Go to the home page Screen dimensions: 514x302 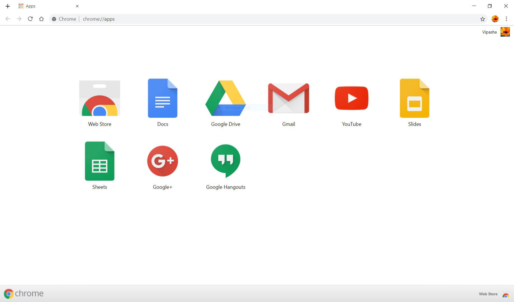(x=41, y=19)
